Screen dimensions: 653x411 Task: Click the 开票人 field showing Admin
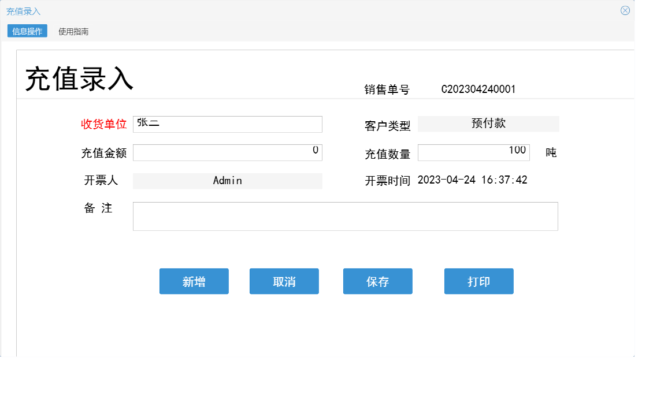point(227,180)
